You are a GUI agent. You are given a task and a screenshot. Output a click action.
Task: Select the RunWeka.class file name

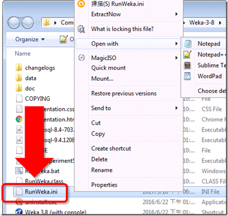click(x=44, y=181)
